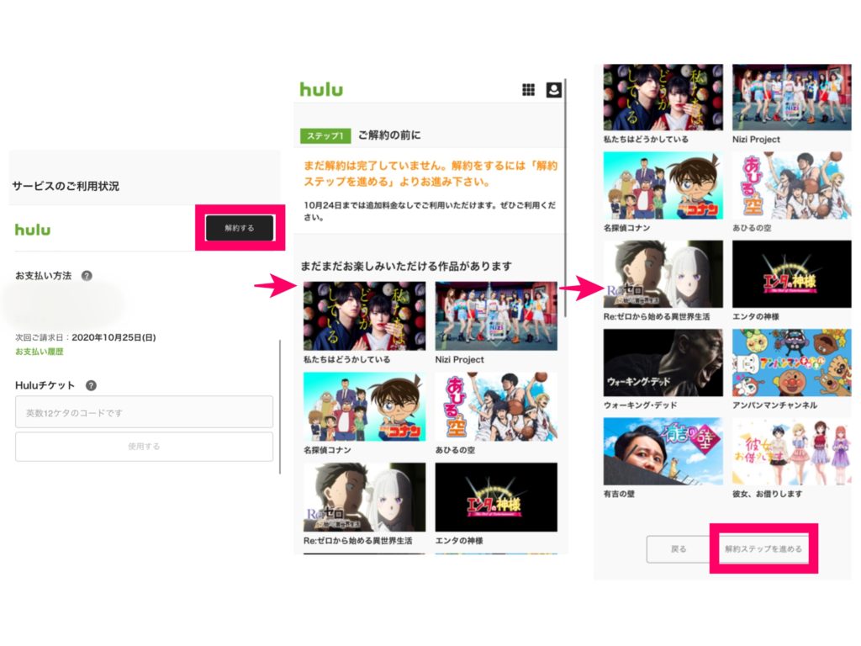Open エンタの神様 thumbnail in the right panel
Viewport: 861px width, 646px height.
[792, 274]
